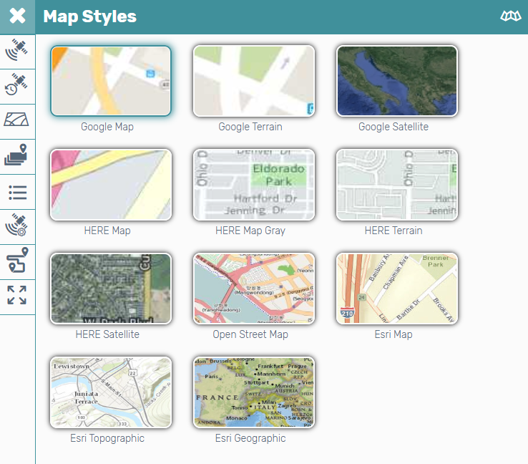Close the Map Styles panel with X
Image resolution: width=528 pixels, height=464 pixels.
pyautogui.click(x=17, y=16)
